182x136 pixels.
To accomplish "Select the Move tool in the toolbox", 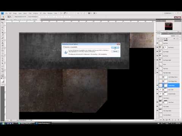I will (2, 23).
